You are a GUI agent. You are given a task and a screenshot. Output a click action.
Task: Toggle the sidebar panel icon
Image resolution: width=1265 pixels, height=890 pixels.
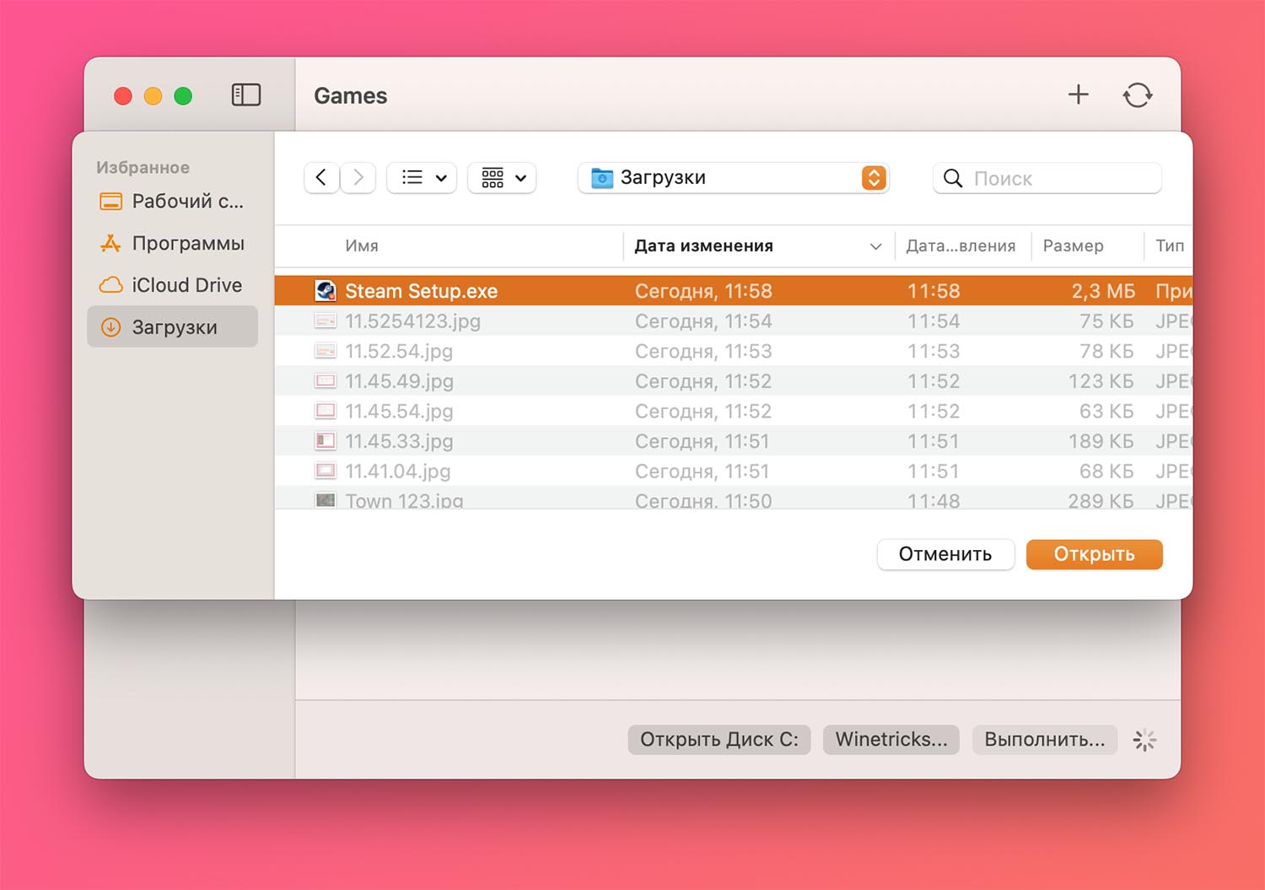245,94
